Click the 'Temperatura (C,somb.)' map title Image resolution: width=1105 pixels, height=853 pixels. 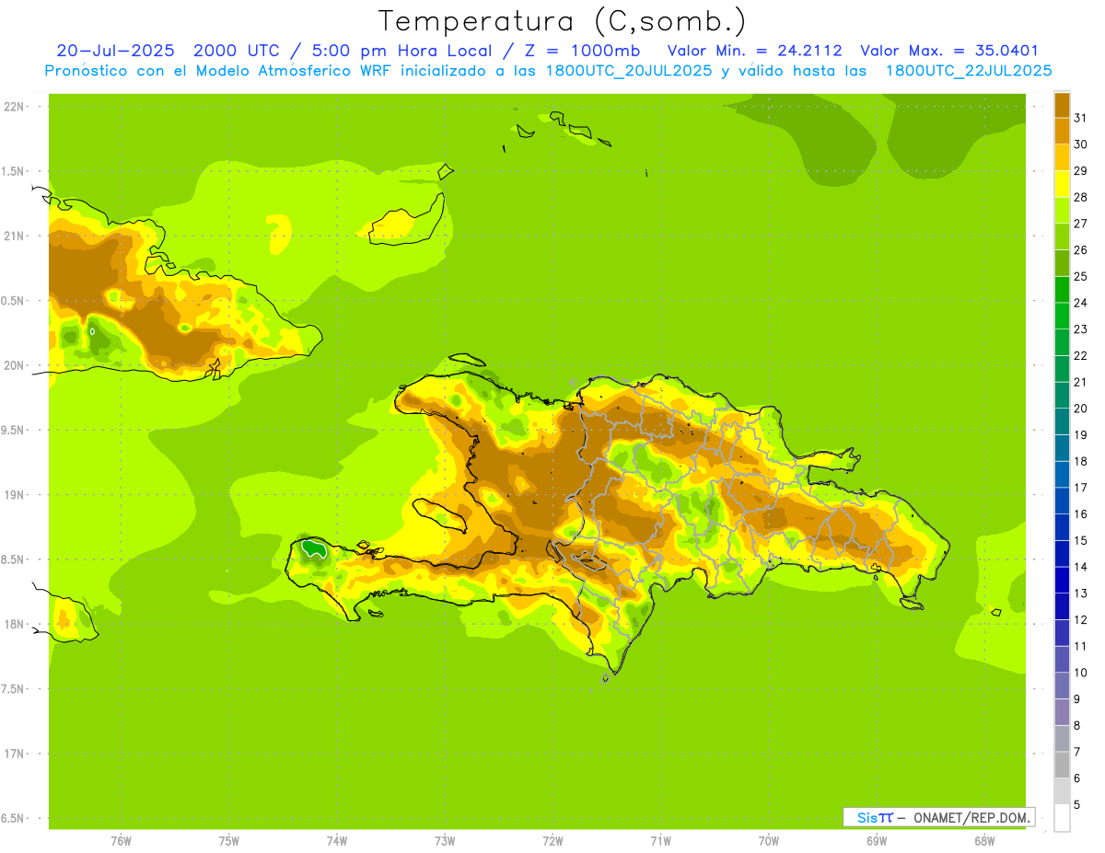(x=562, y=20)
